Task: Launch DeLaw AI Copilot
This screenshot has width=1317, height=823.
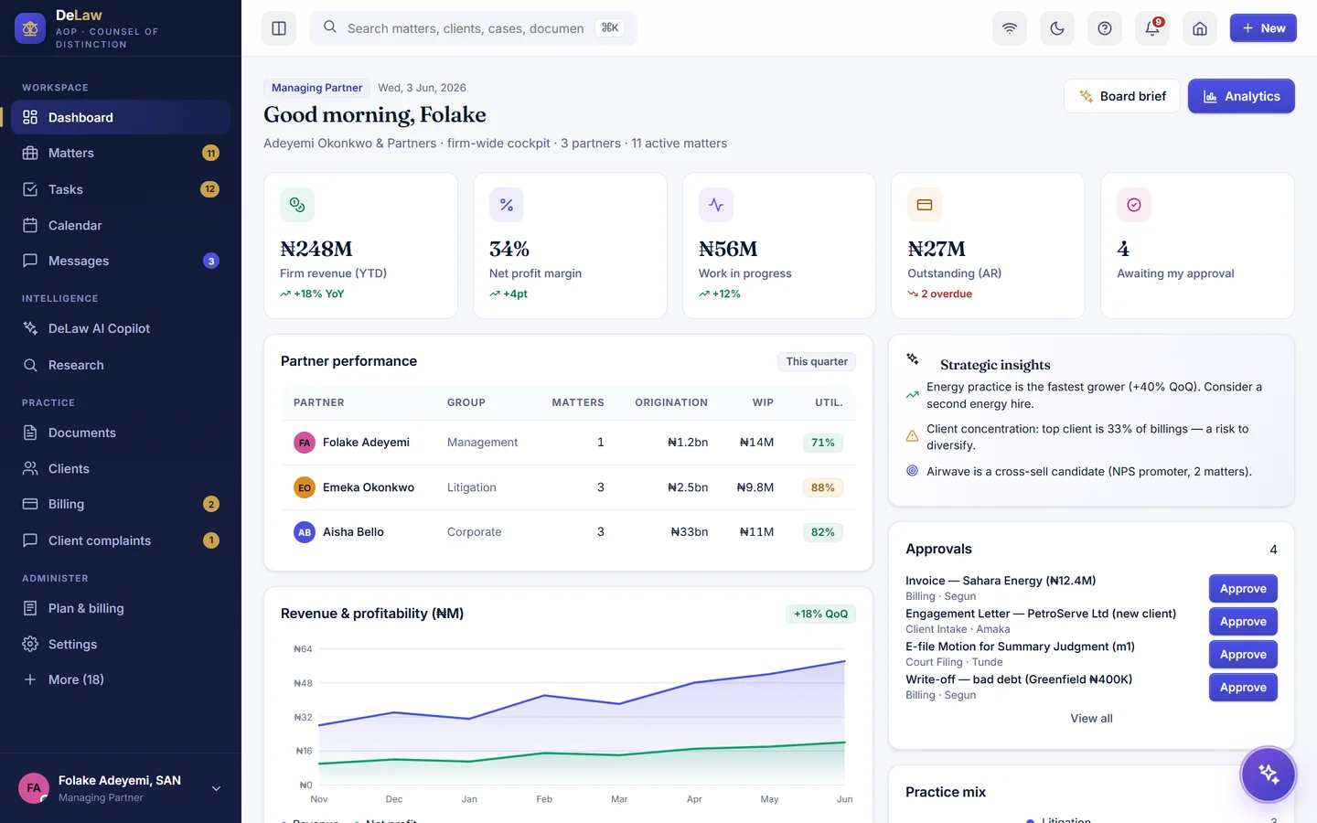Action: coord(121,328)
